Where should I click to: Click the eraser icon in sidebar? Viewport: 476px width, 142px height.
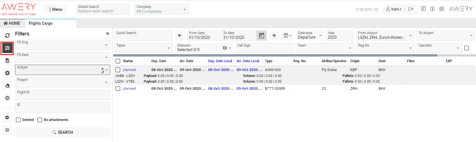pyautogui.click(x=7, y=85)
